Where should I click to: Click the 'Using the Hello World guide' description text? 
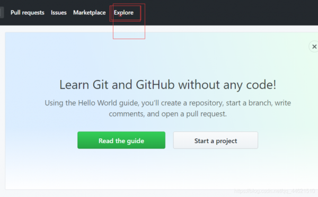167,109
